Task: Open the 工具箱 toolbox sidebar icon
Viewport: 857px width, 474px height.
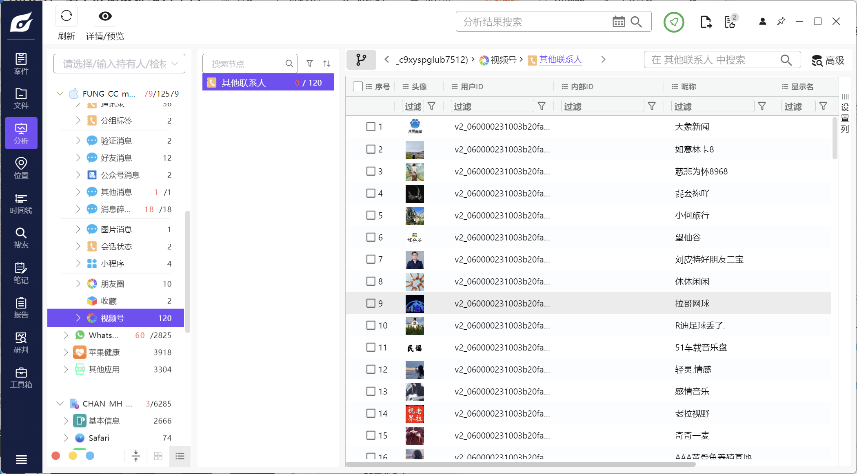Action: pyautogui.click(x=21, y=377)
